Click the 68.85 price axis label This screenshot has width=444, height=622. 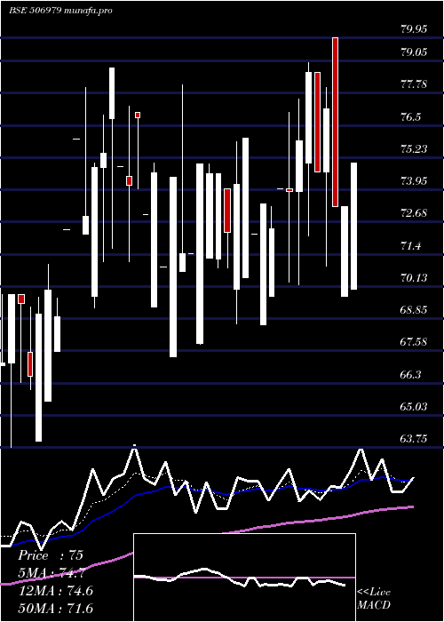pos(414,310)
